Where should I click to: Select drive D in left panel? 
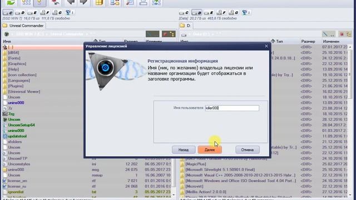pos(20,12)
